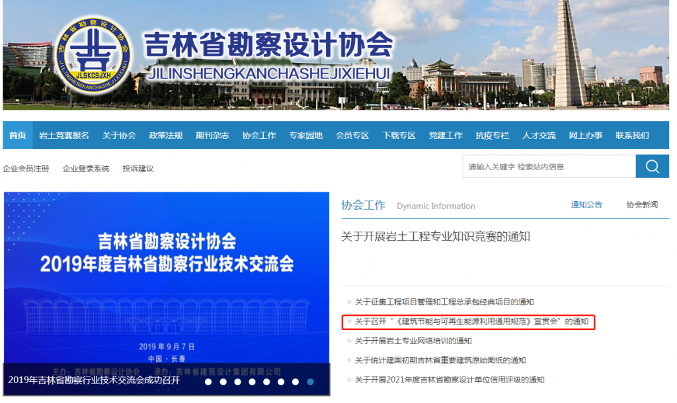Switch to the 通知公告 tab
The image size is (677, 403).
[x=586, y=204]
